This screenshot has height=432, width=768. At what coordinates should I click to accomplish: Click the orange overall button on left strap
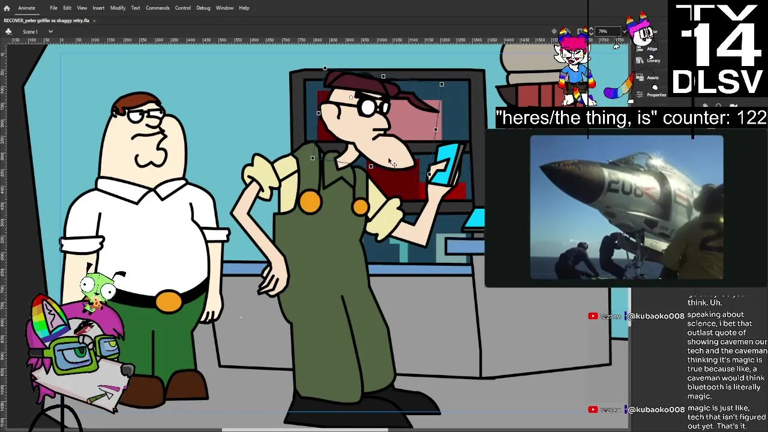pos(310,202)
